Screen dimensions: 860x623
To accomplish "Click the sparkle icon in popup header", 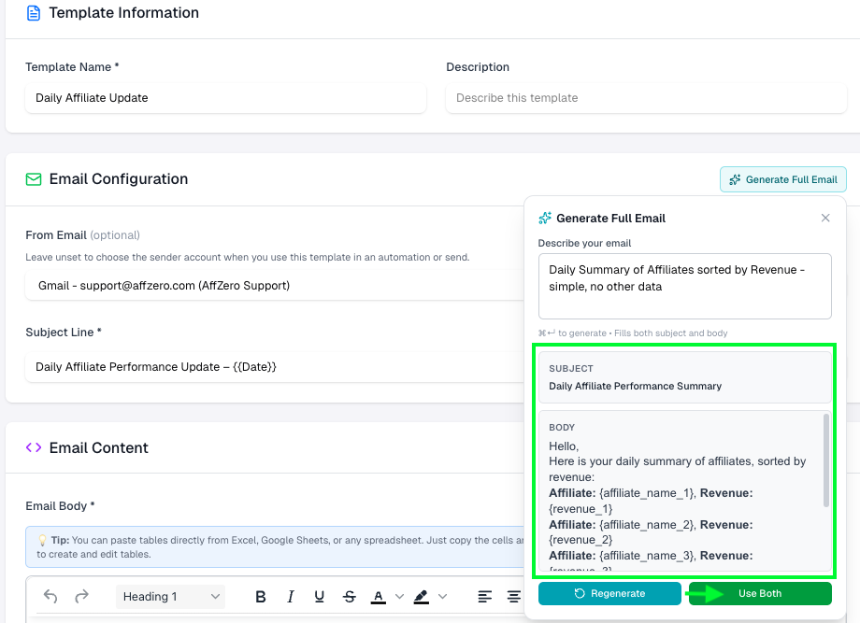I will click(545, 218).
